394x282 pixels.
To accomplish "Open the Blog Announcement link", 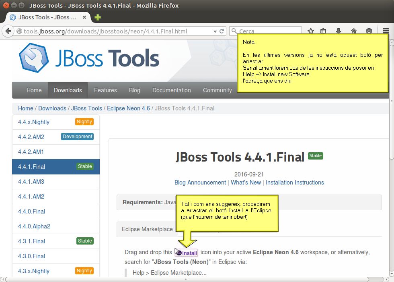I will click(200, 182).
